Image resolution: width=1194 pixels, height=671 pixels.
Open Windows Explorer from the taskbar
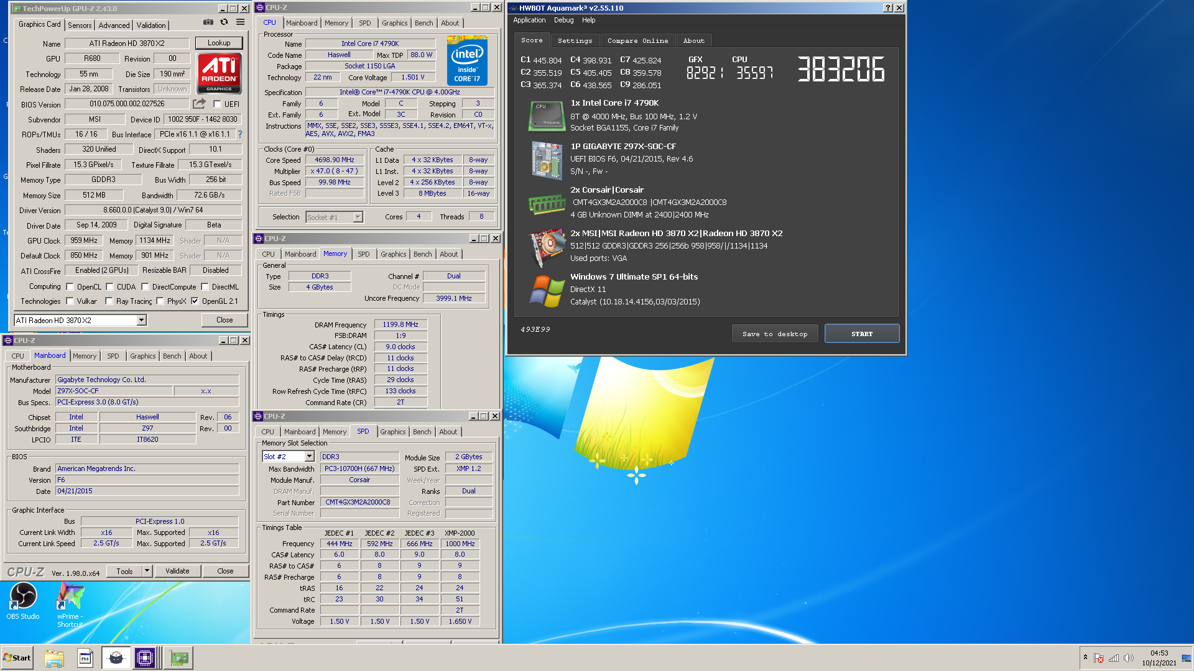pos(54,658)
